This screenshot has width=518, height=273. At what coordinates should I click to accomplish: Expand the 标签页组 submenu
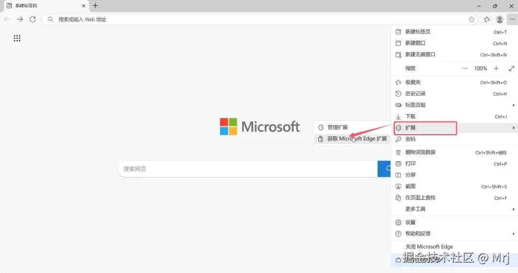pyautogui.click(x=454, y=105)
